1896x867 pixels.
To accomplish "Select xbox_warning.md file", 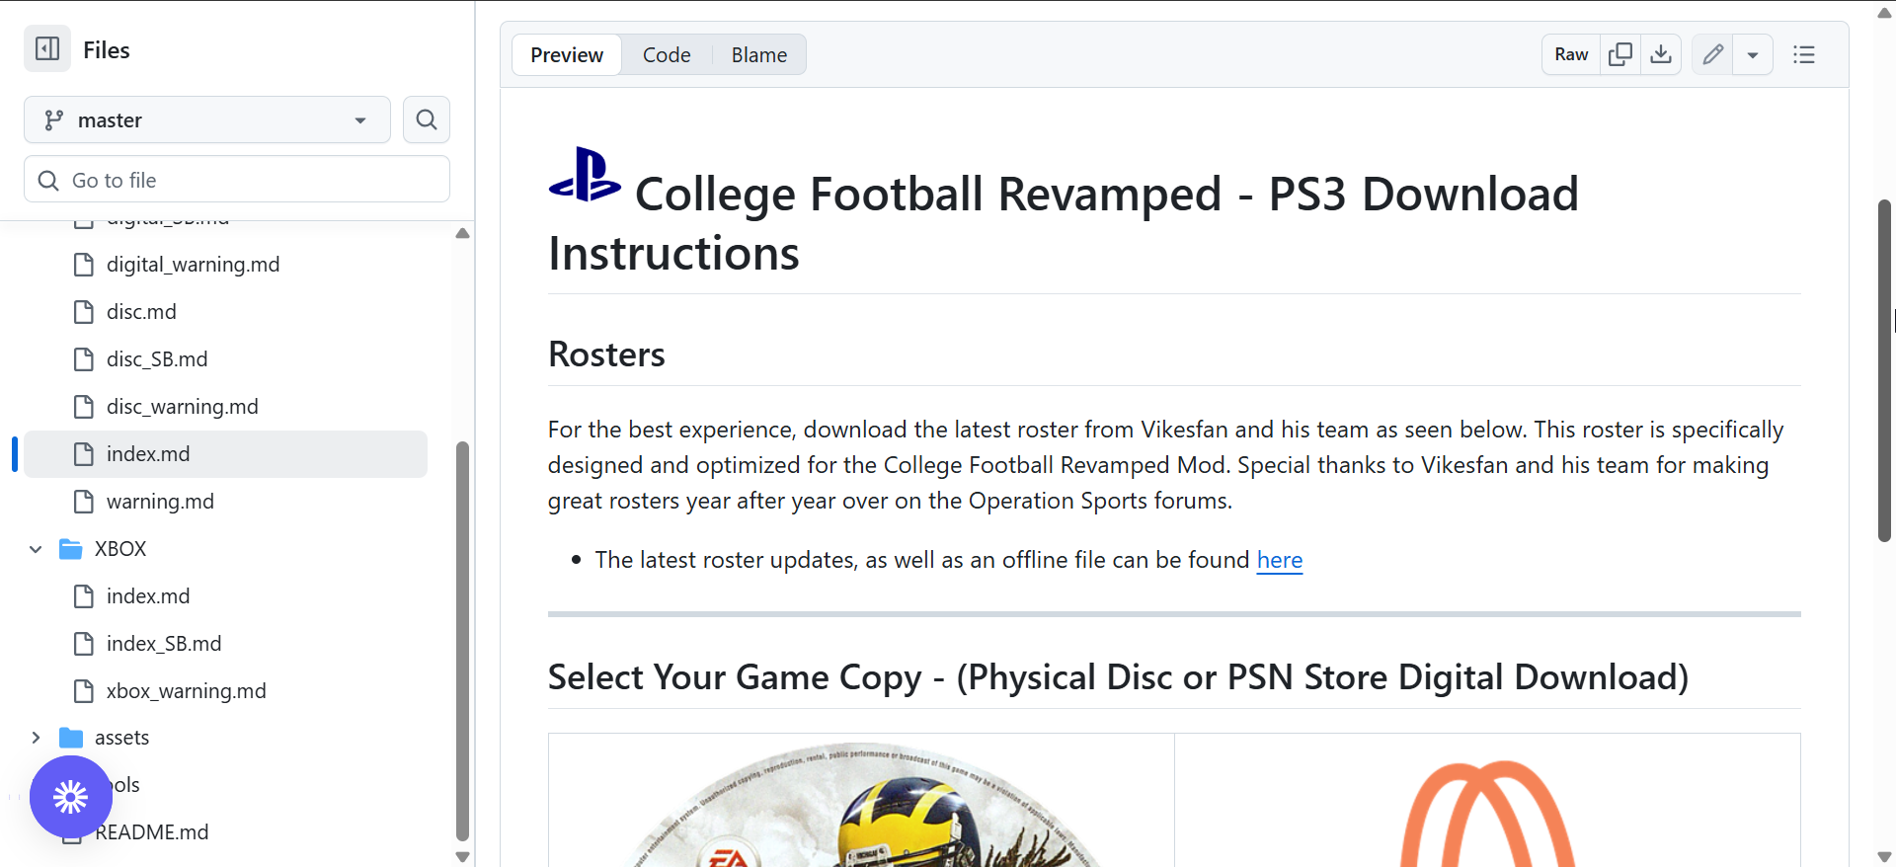I will tap(186, 691).
